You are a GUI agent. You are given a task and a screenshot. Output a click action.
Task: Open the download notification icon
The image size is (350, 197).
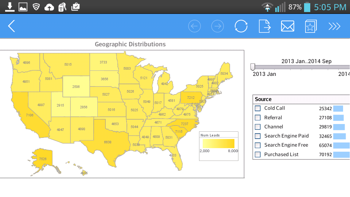click(x=9, y=7)
